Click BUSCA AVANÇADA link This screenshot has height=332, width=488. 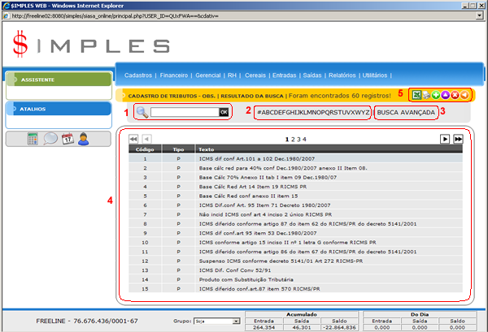tap(407, 111)
